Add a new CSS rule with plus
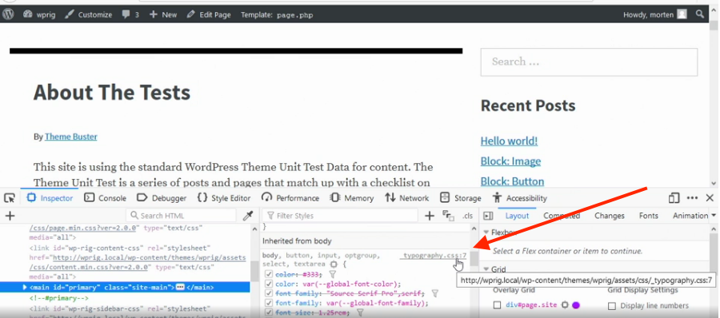Viewport: 720px width, 318px height. (x=430, y=216)
